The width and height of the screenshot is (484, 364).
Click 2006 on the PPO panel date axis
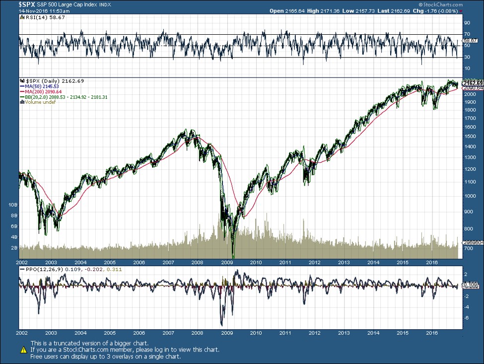click(139, 333)
